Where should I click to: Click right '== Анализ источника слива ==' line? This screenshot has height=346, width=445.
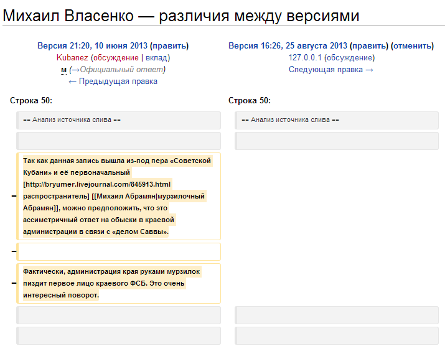click(290, 119)
